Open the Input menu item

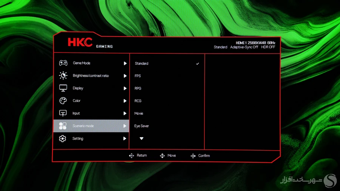91,113
